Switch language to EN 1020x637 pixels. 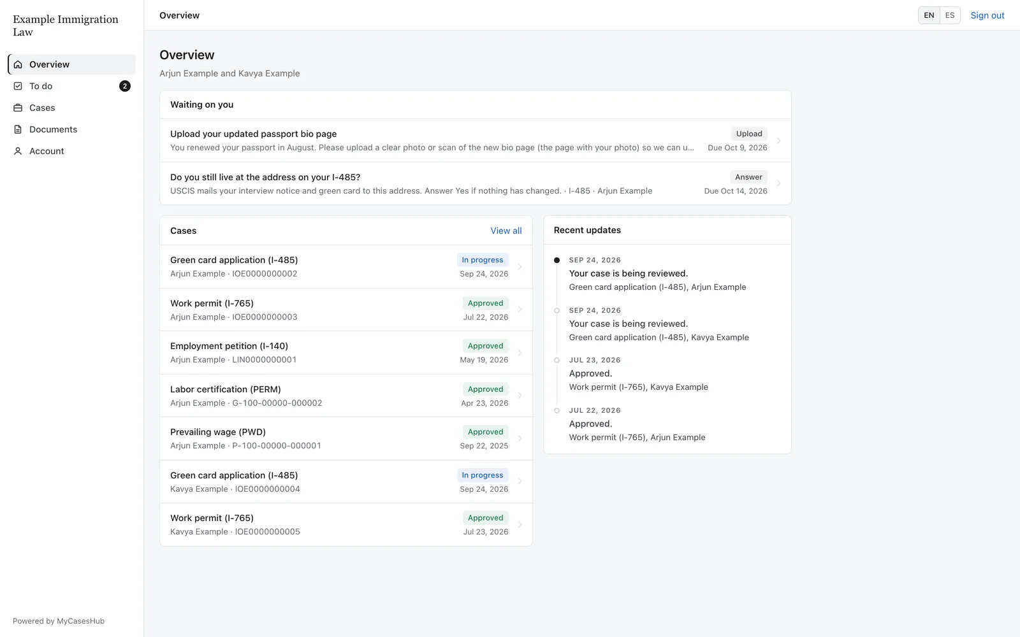[x=929, y=15]
